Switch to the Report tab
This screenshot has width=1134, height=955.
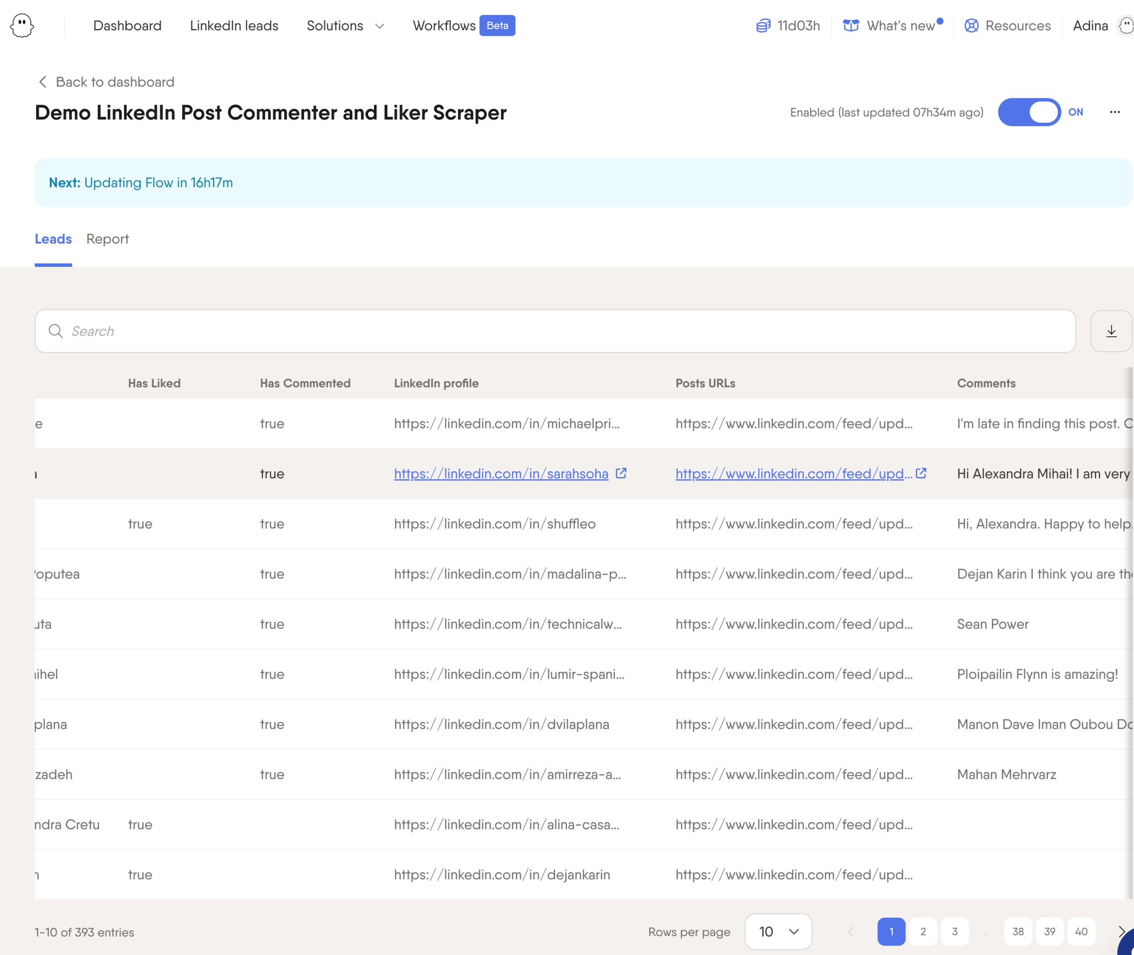[107, 239]
